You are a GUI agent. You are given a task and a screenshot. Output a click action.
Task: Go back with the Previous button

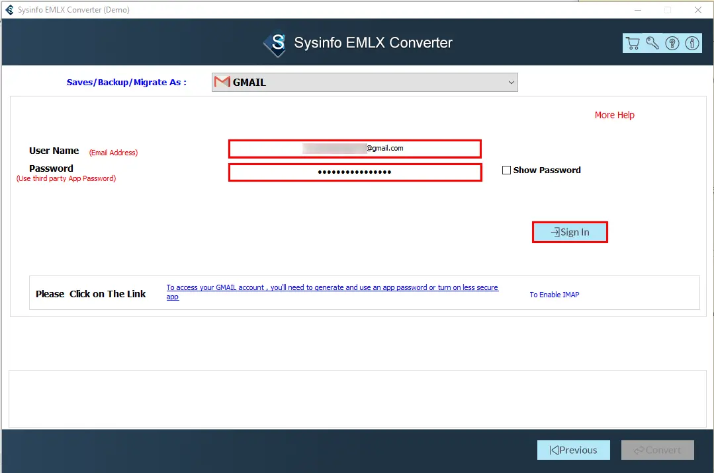tap(573, 450)
